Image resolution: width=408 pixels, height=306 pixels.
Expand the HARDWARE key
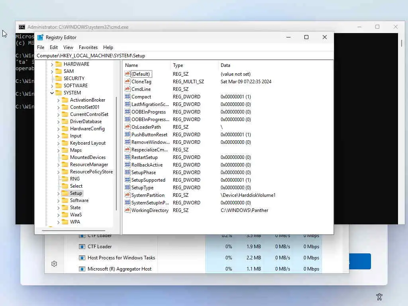52,64
